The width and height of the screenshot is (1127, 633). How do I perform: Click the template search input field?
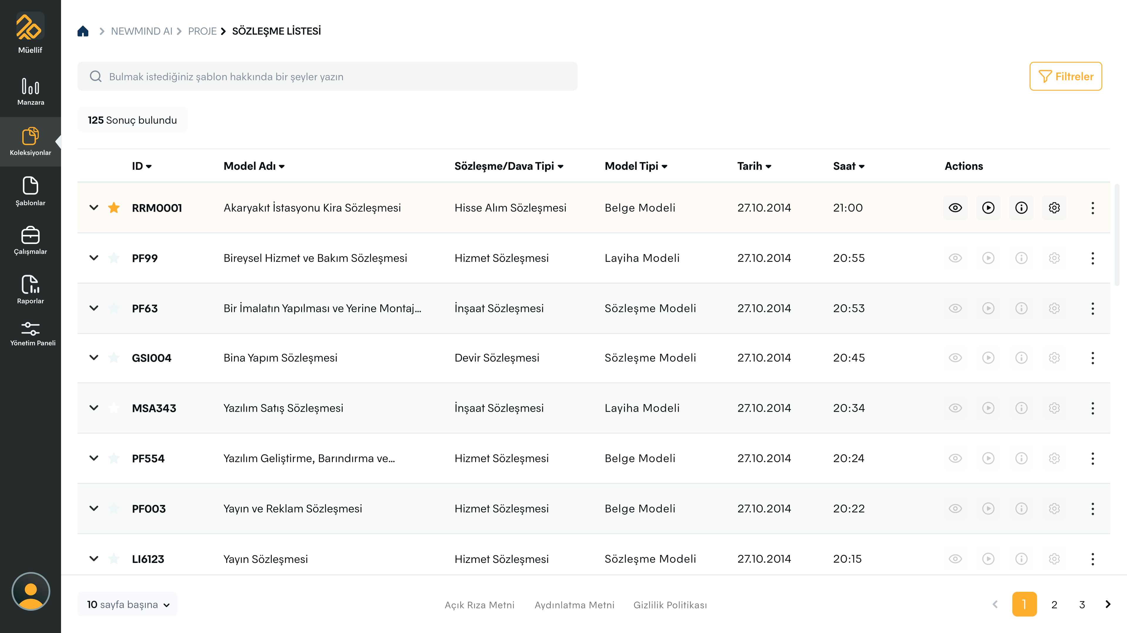[x=327, y=77]
